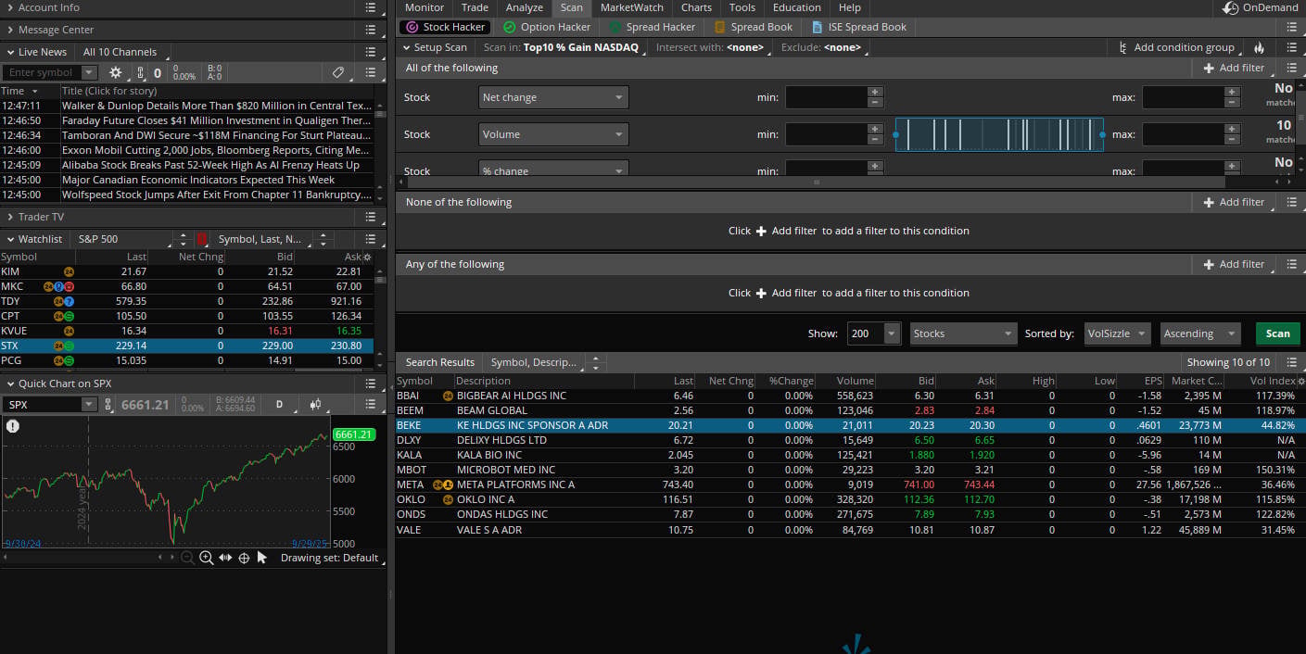Decrease Volume min with minus stepper
Screen dimensions: 1306x654
pos(875,140)
